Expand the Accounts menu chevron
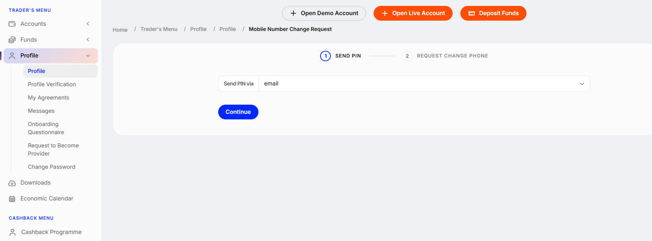 (x=88, y=24)
